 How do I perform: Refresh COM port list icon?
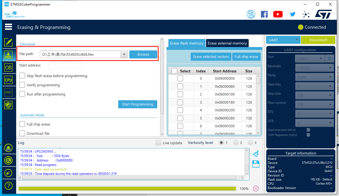[330, 58]
